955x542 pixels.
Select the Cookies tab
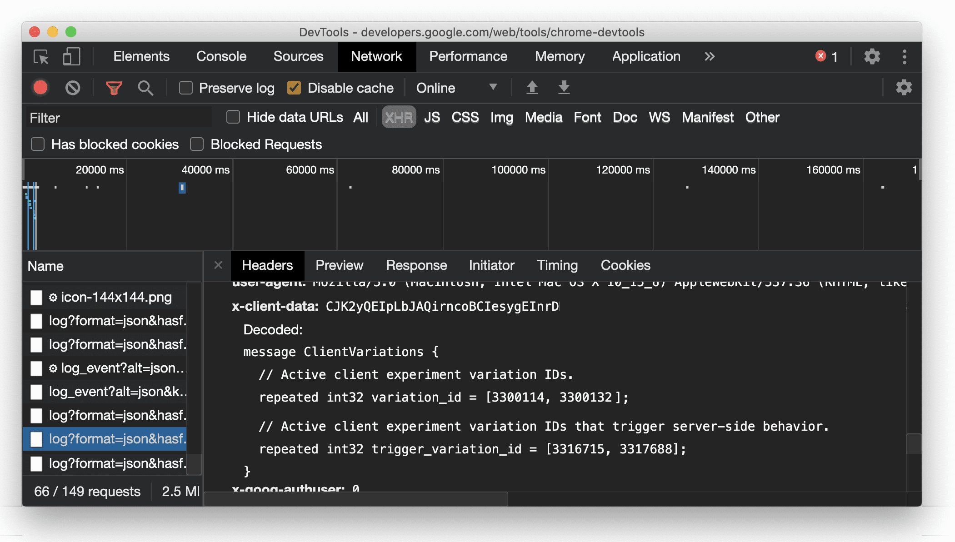coord(625,265)
